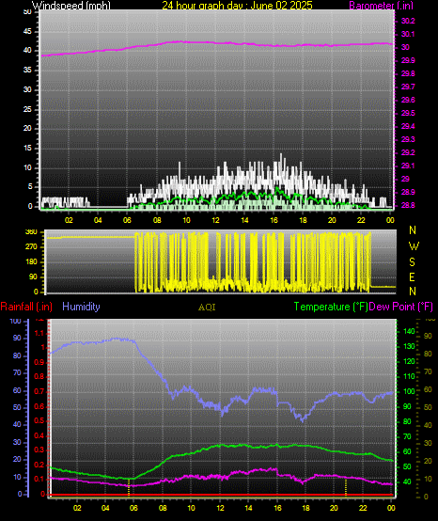Click the '40' dew point axis value
Screen dimensions: 438x521
pyautogui.click(x=428, y=425)
